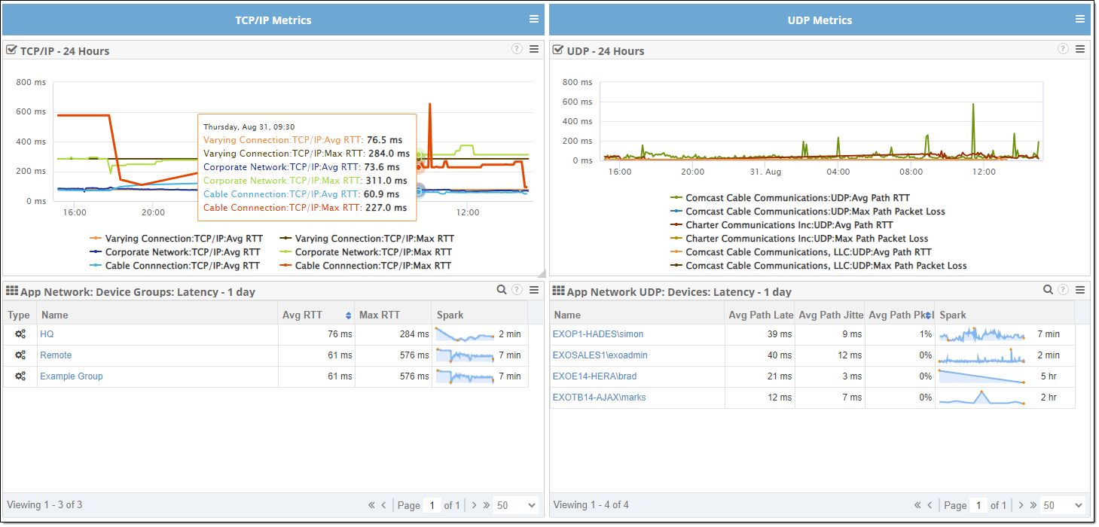Viewport: 1099px width, 527px height.
Task: Open device EXOE14-HERA\brad
Action: (595, 376)
